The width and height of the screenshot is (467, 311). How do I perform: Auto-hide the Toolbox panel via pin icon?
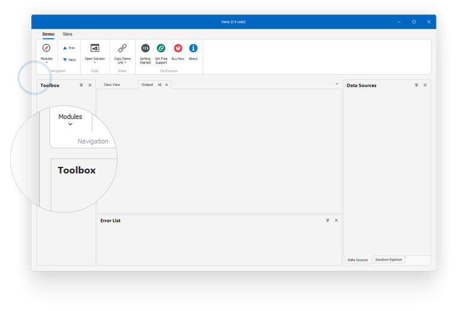[x=81, y=85]
